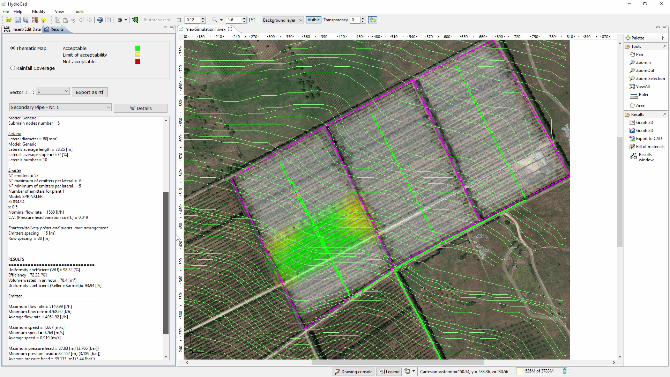The width and height of the screenshot is (670, 377).
Task: Click the ViewAll tool
Action: click(x=642, y=87)
